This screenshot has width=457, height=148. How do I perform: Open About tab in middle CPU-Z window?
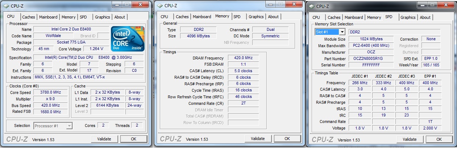[x=273, y=17]
